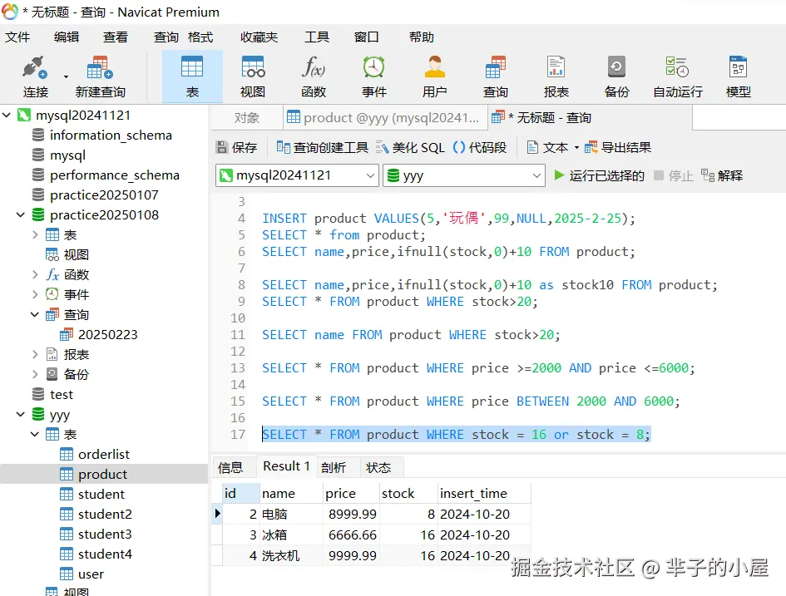Open the 报表 reports toolbar icon

tap(556, 76)
